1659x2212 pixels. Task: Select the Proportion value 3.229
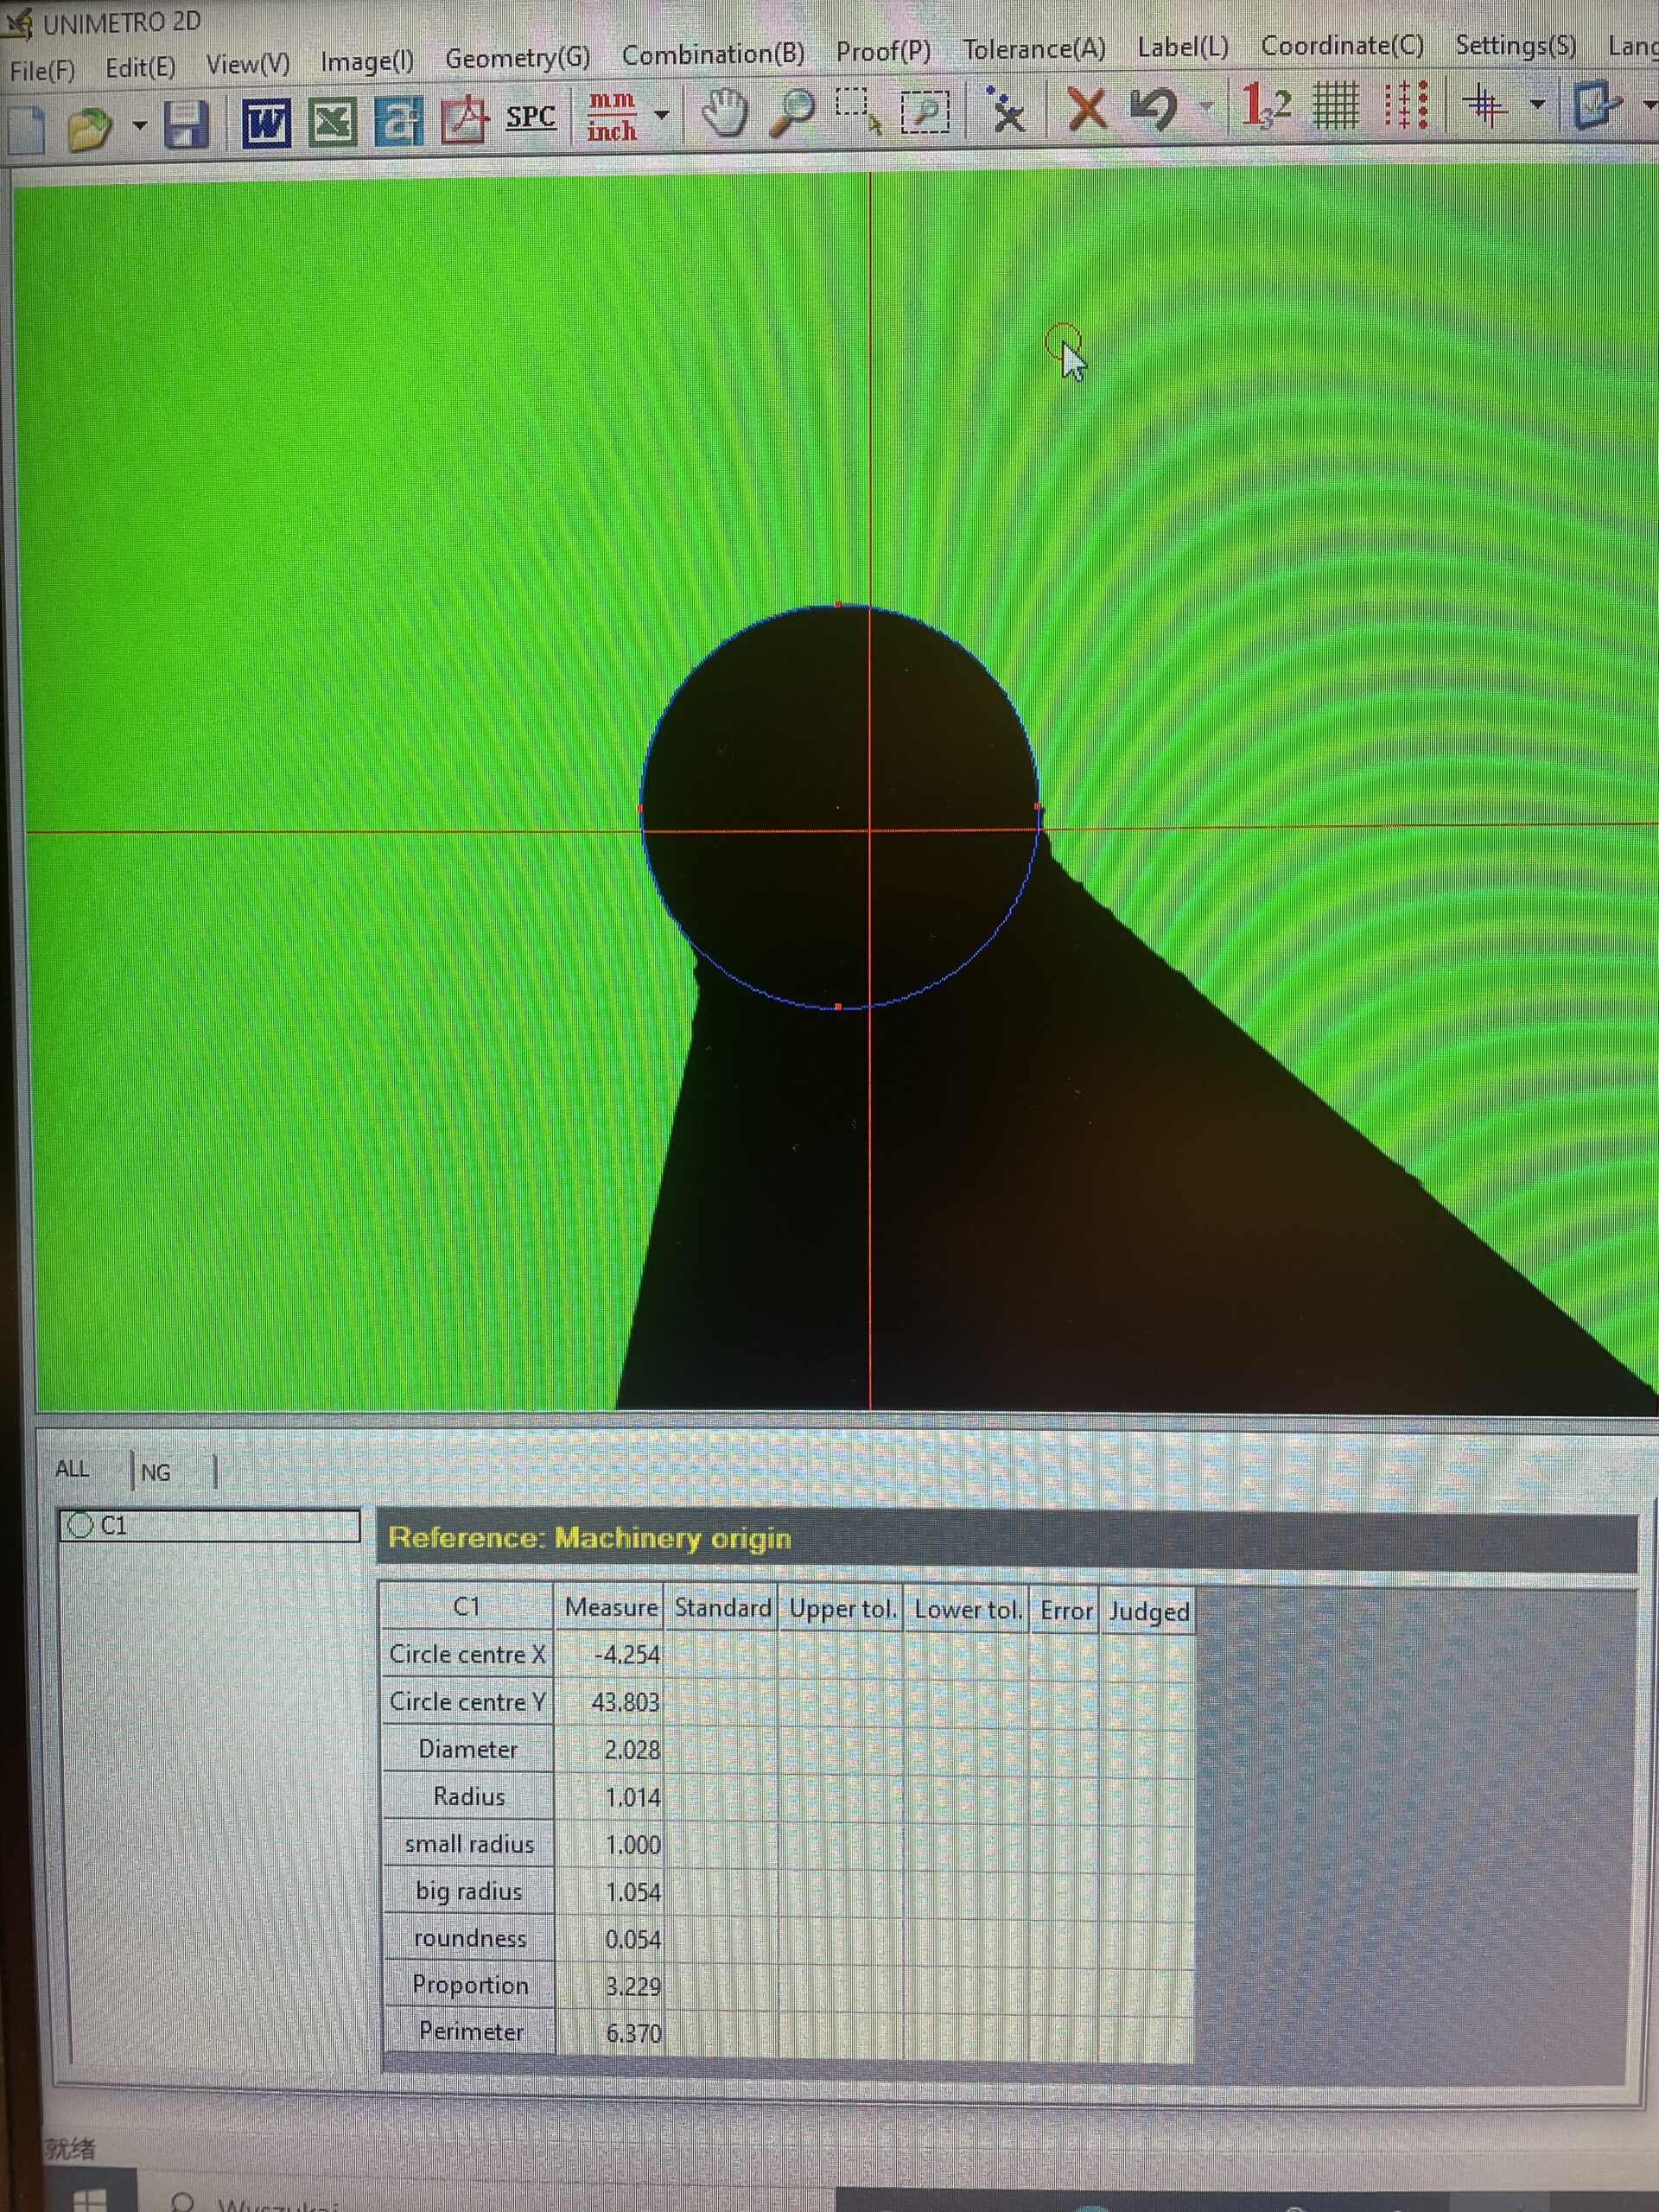coord(610,1986)
